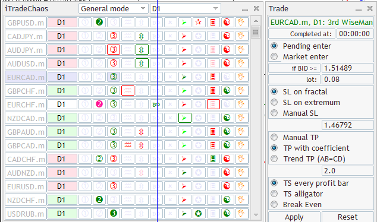Click the green star icon in USDRUB.m row

(199, 213)
